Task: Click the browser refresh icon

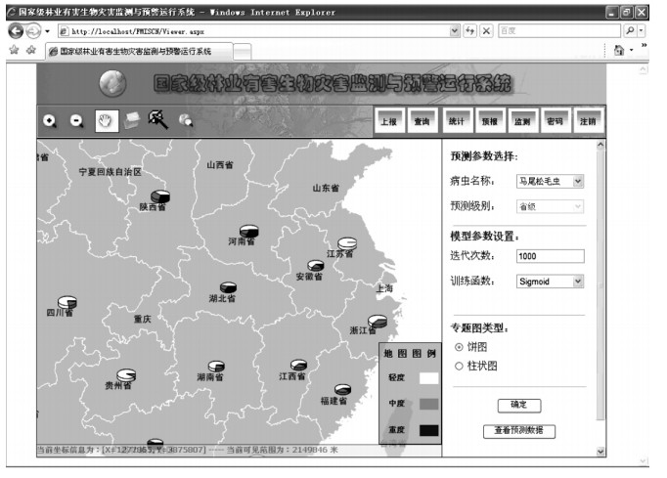Action: pos(467,31)
